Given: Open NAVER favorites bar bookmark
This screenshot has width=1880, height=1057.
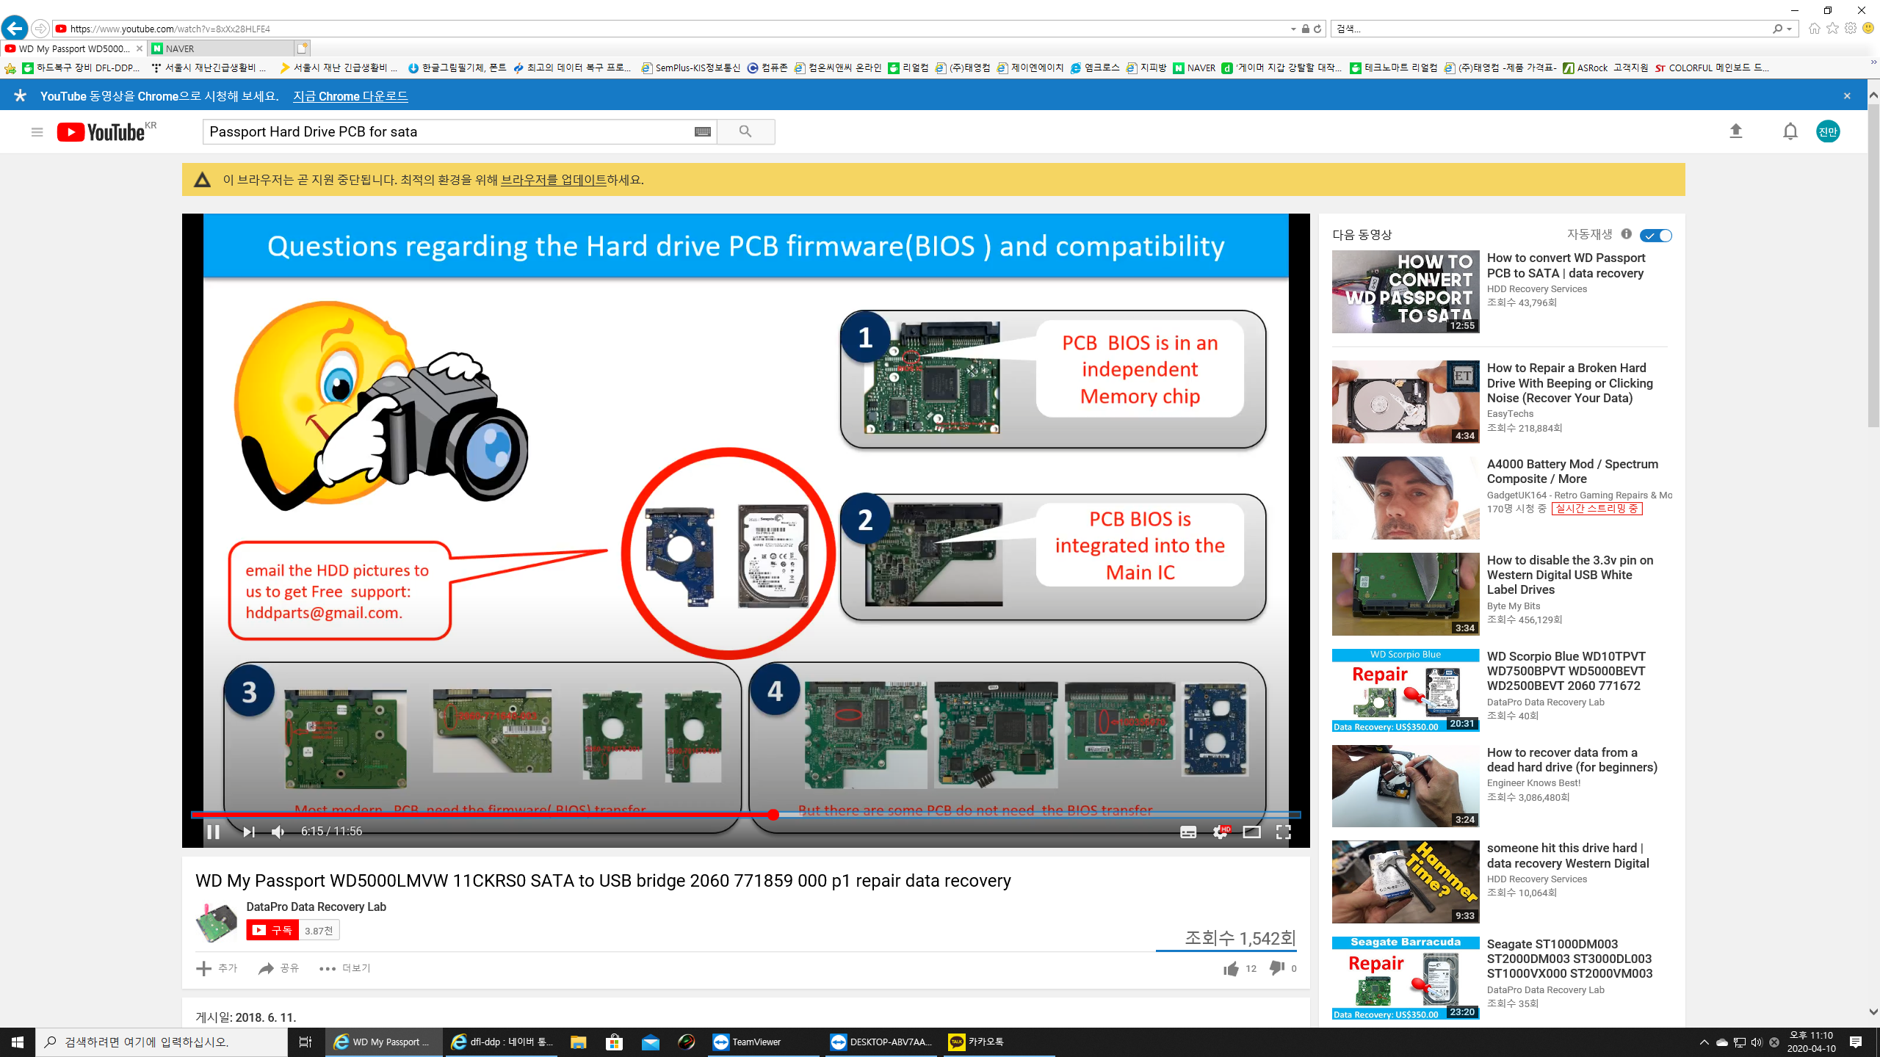Looking at the screenshot, I should [1194, 68].
